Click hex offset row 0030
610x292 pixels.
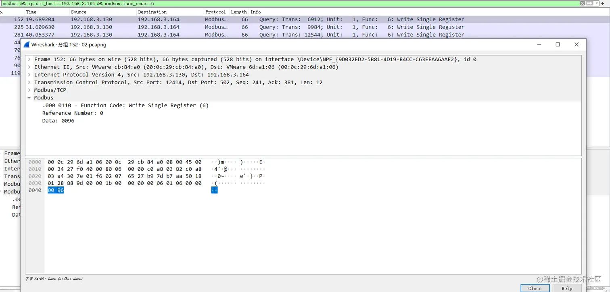pos(35,183)
